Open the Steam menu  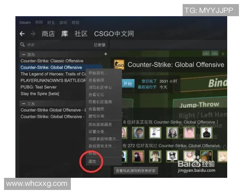click(x=25, y=23)
